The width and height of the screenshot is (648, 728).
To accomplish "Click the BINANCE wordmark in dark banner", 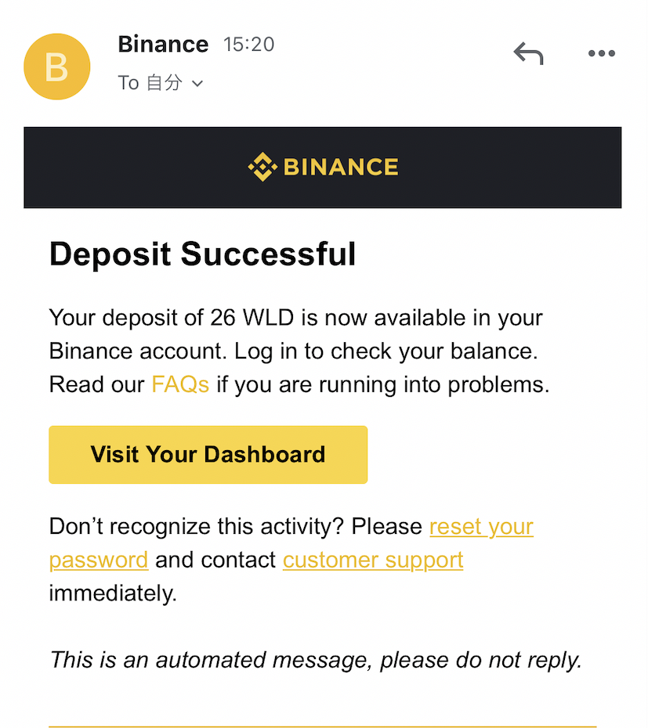I will click(x=341, y=168).
